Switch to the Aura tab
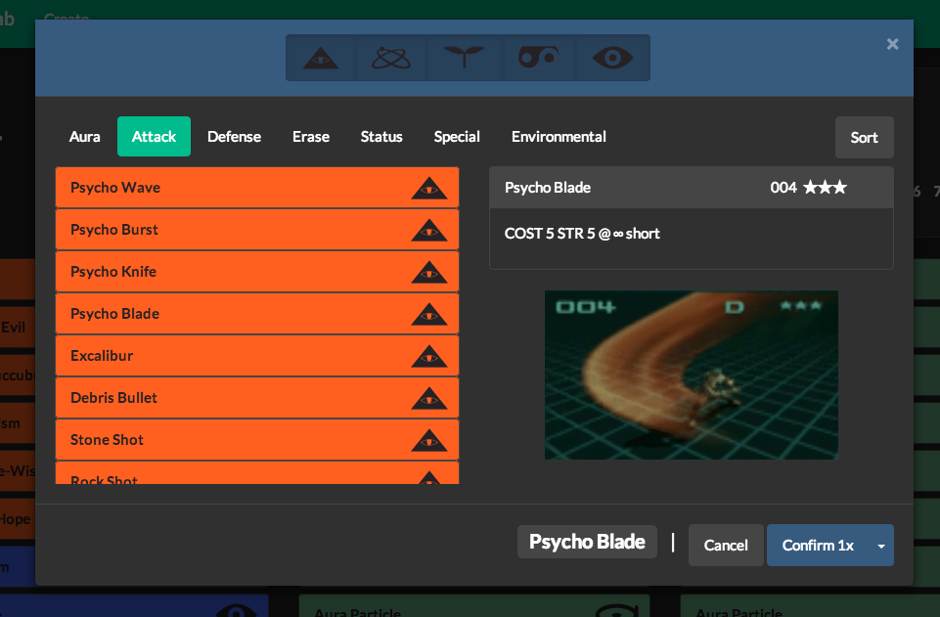Image resolution: width=940 pixels, height=617 pixels. pos(84,137)
